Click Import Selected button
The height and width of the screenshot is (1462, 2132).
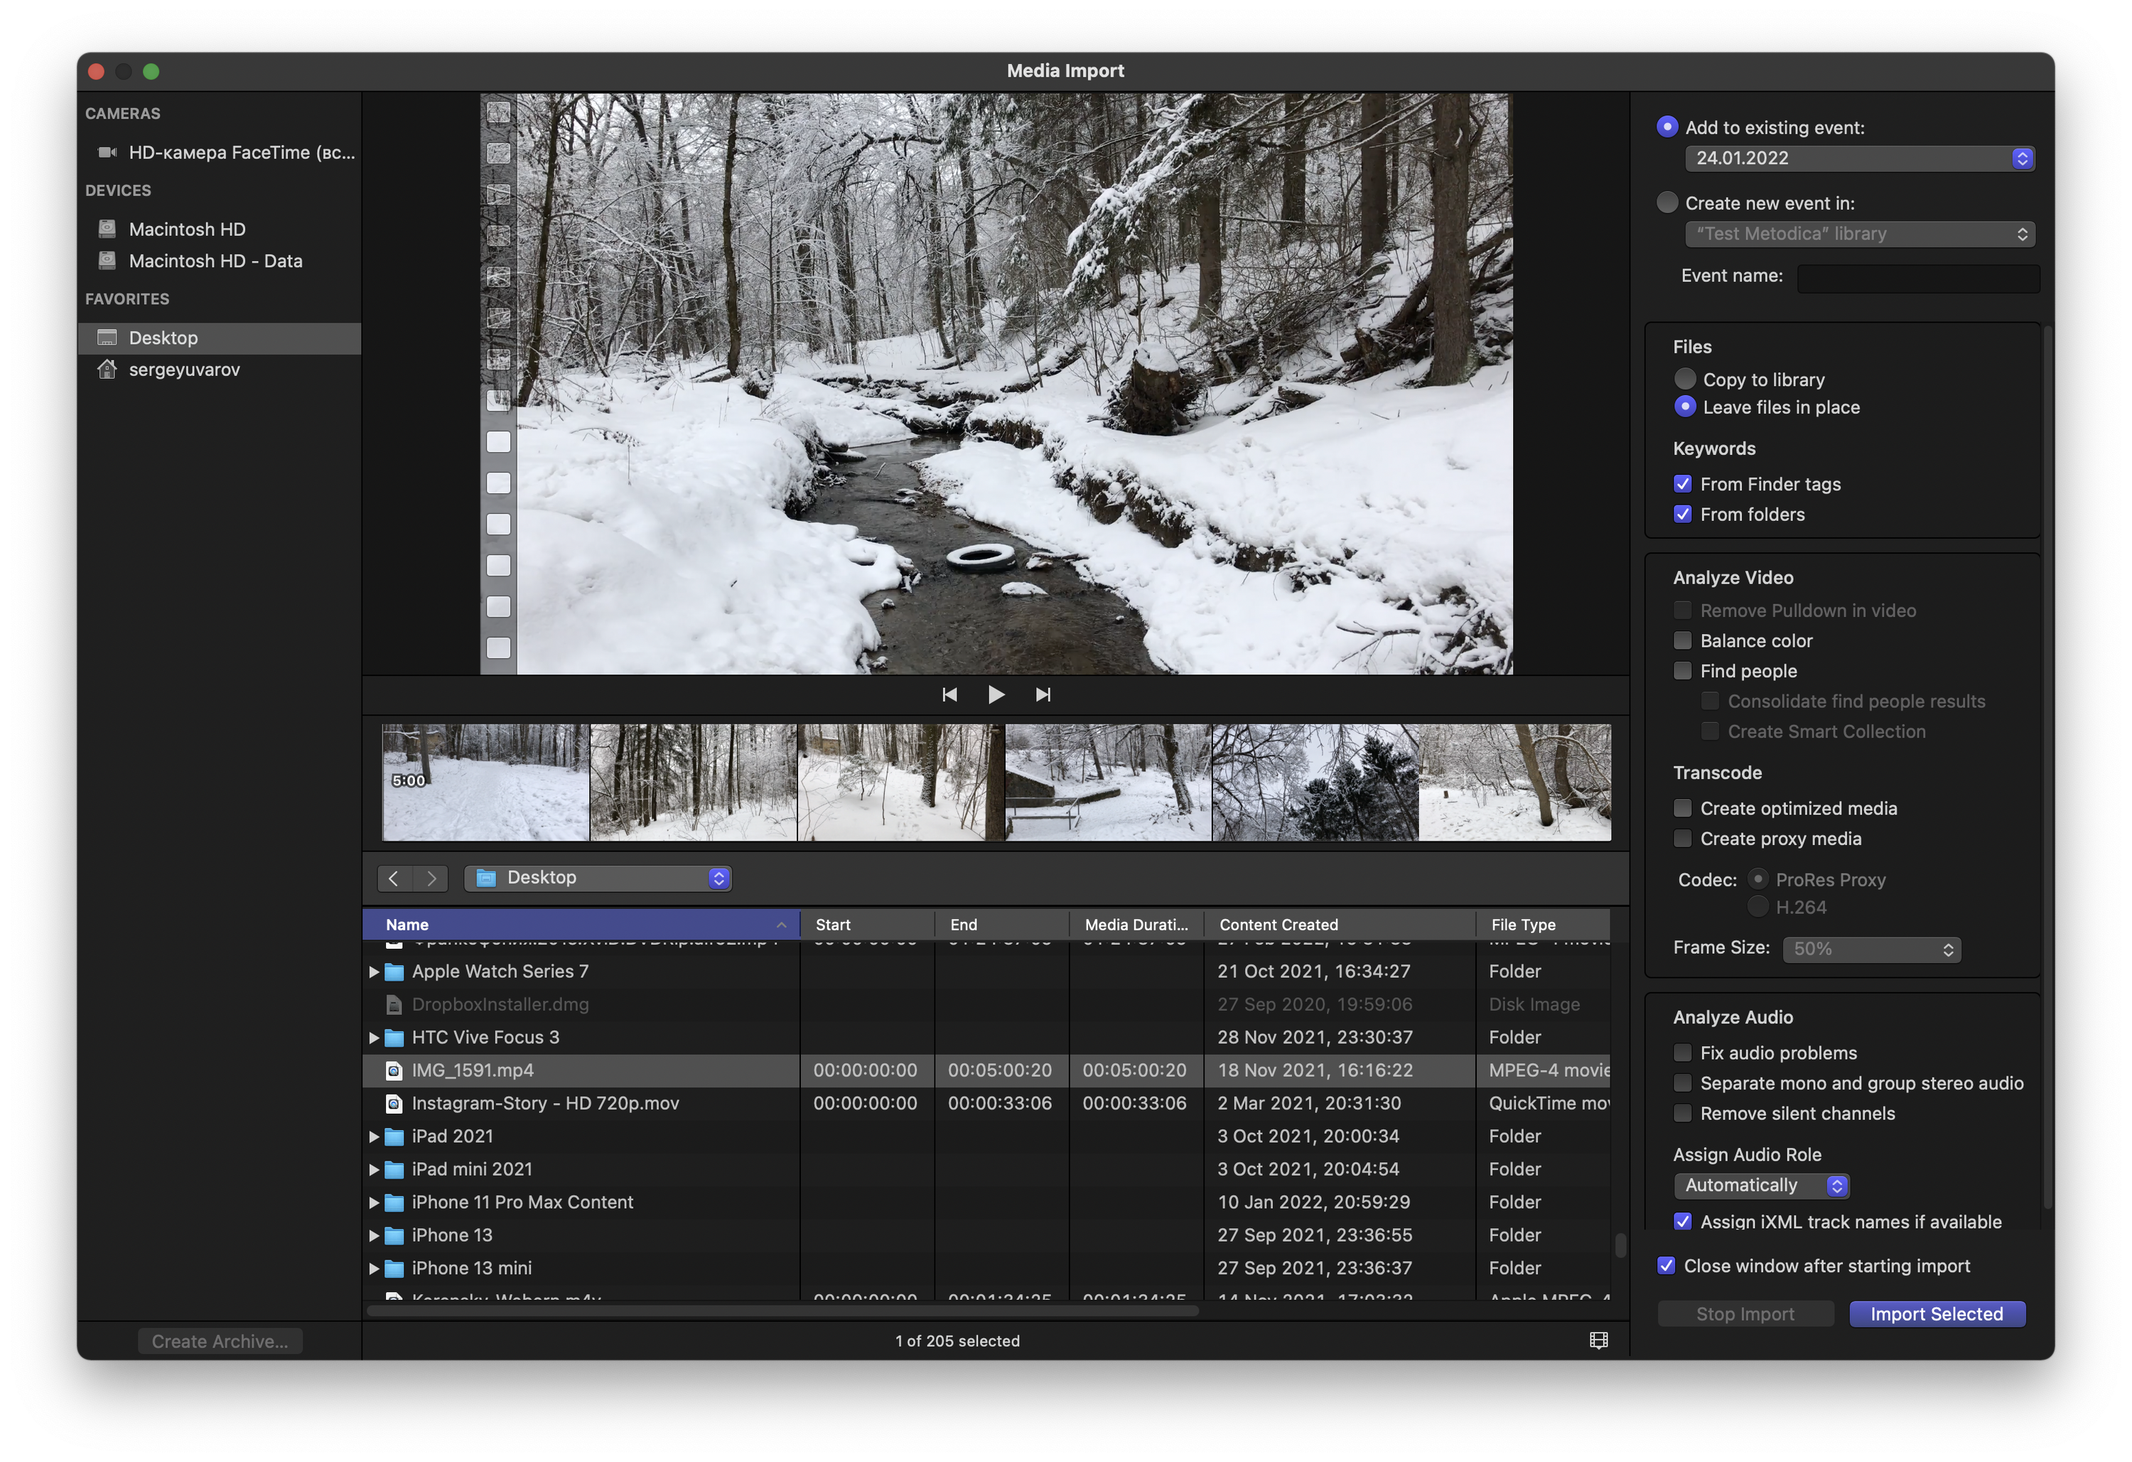point(1936,1313)
